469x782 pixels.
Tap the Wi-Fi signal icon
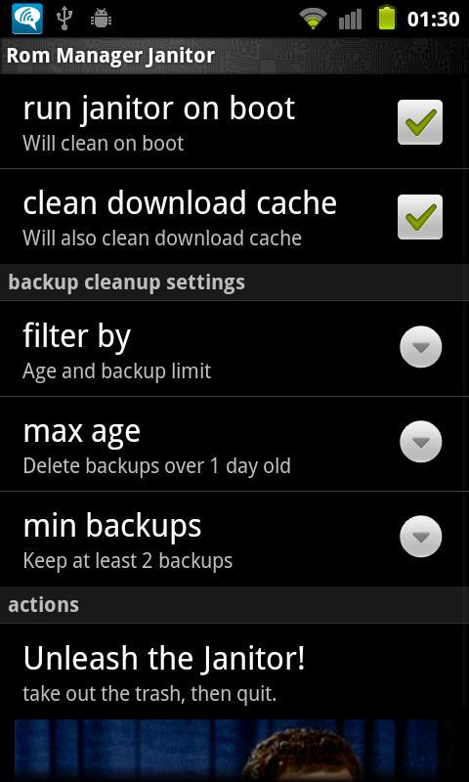[313, 20]
